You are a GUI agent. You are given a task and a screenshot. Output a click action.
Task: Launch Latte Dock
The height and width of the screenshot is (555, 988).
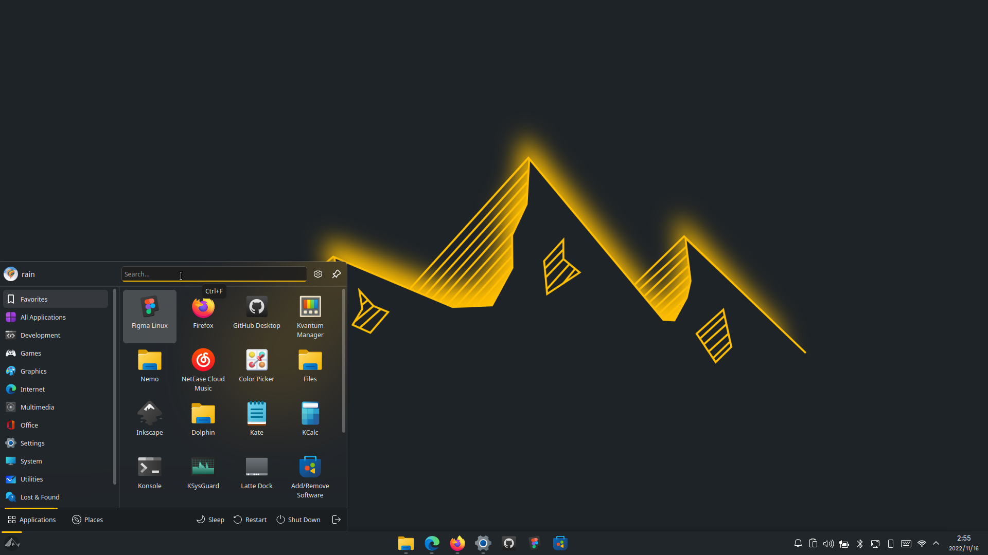coord(257,476)
